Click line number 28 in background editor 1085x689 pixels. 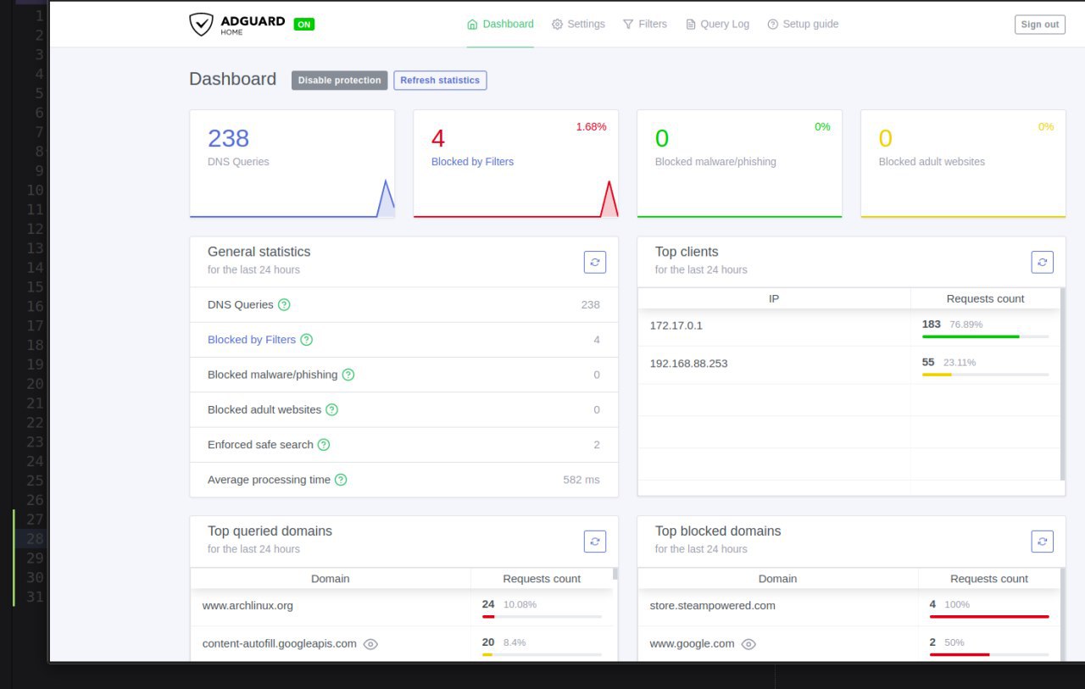tap(35, 539)
